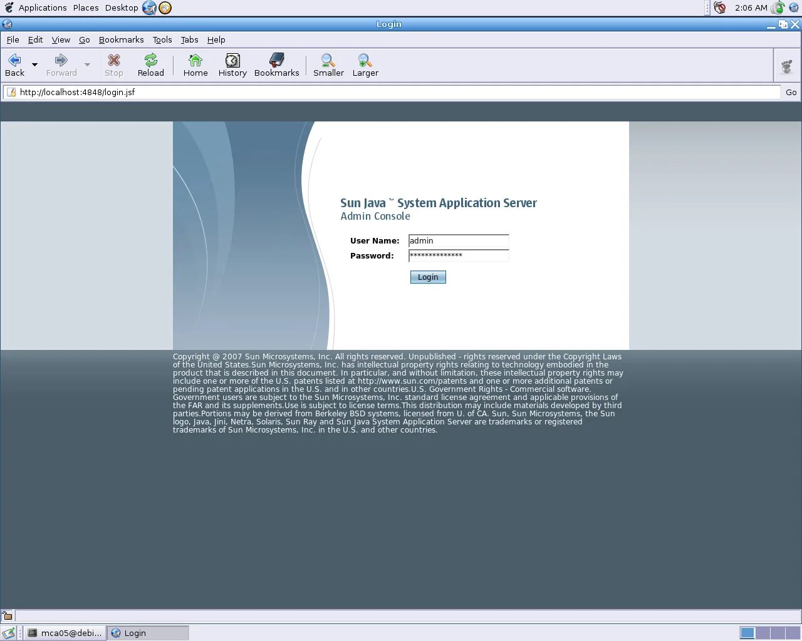Submit with the Login button
The height and width of the screenshot is (641, 802).
pyautogui.click(x=428, y=277)
